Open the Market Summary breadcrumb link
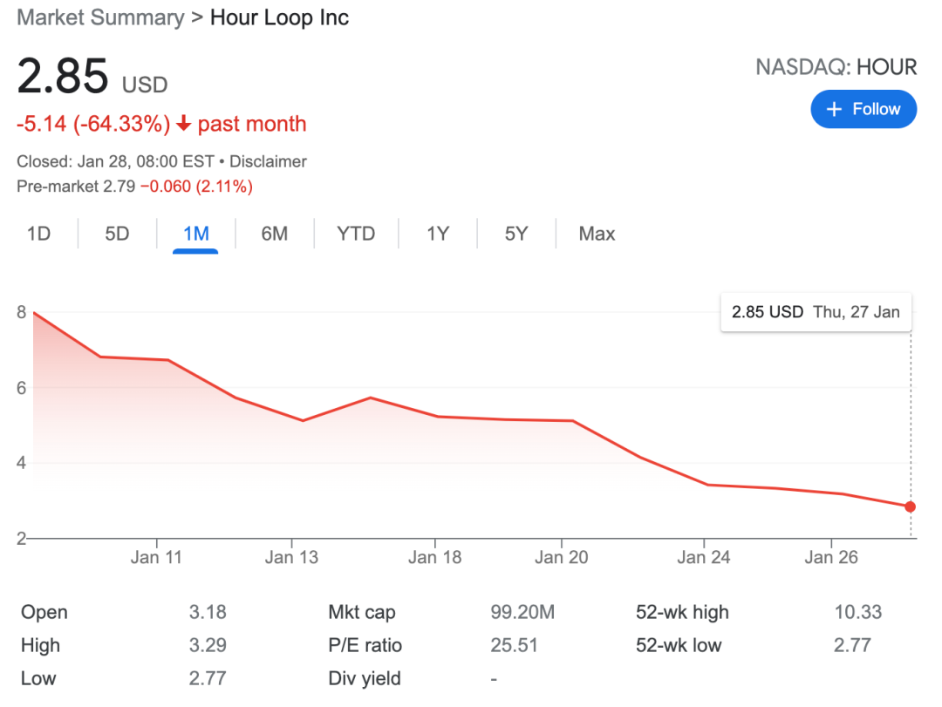The width and height of the screenshot is (942, 707). [100, 17]
